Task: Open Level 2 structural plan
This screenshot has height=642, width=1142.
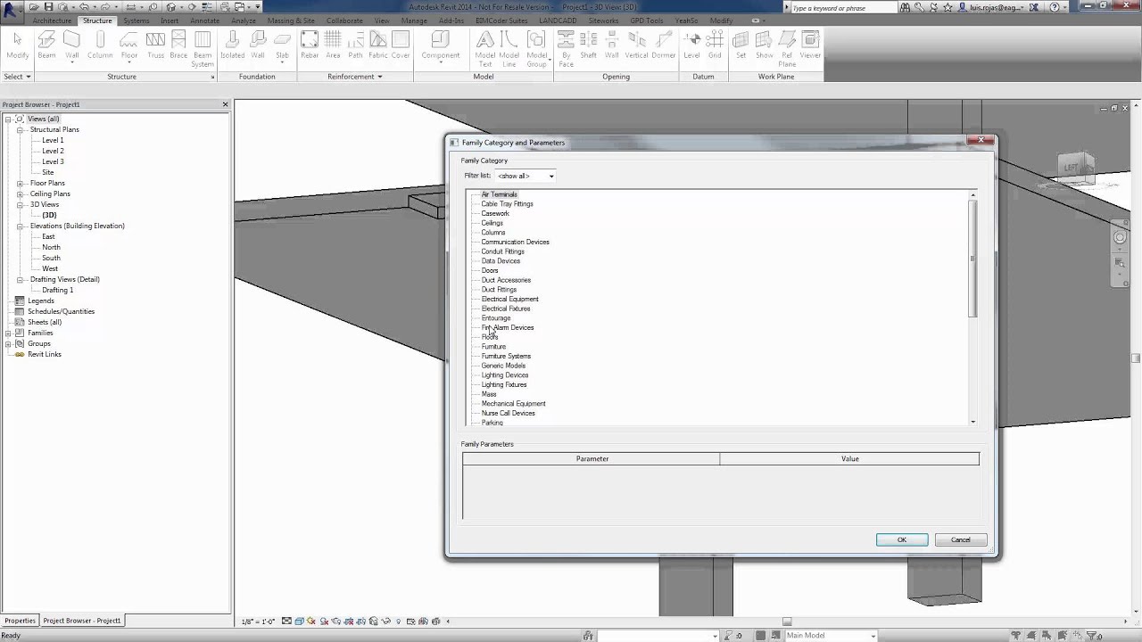Action: pyautogui.click(x=53, y=151)
